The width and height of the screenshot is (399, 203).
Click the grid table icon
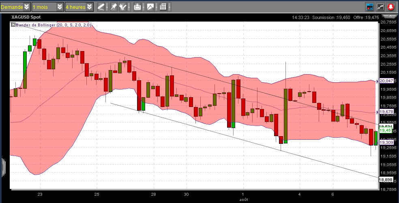163,7
